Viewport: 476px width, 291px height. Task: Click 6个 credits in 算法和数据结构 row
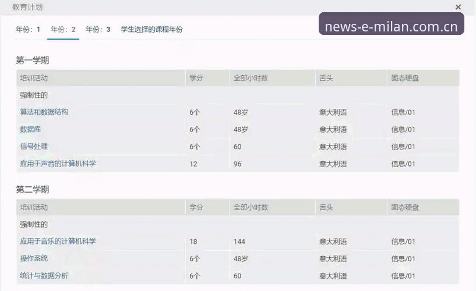click(195, 112)
